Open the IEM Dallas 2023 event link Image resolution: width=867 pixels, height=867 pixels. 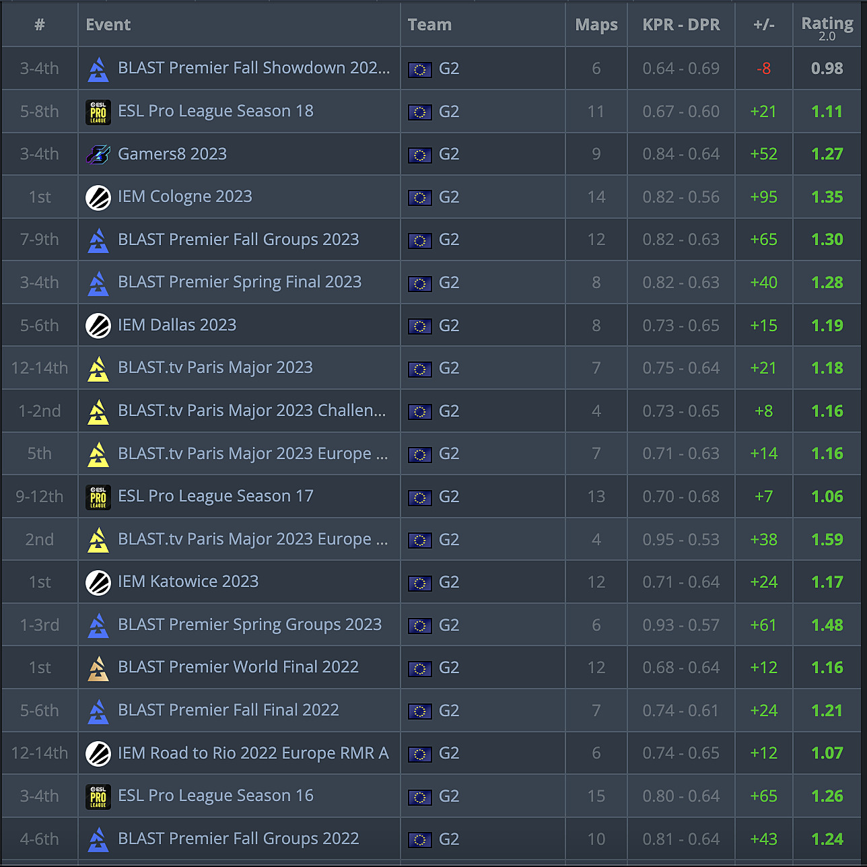pos(177,325)
